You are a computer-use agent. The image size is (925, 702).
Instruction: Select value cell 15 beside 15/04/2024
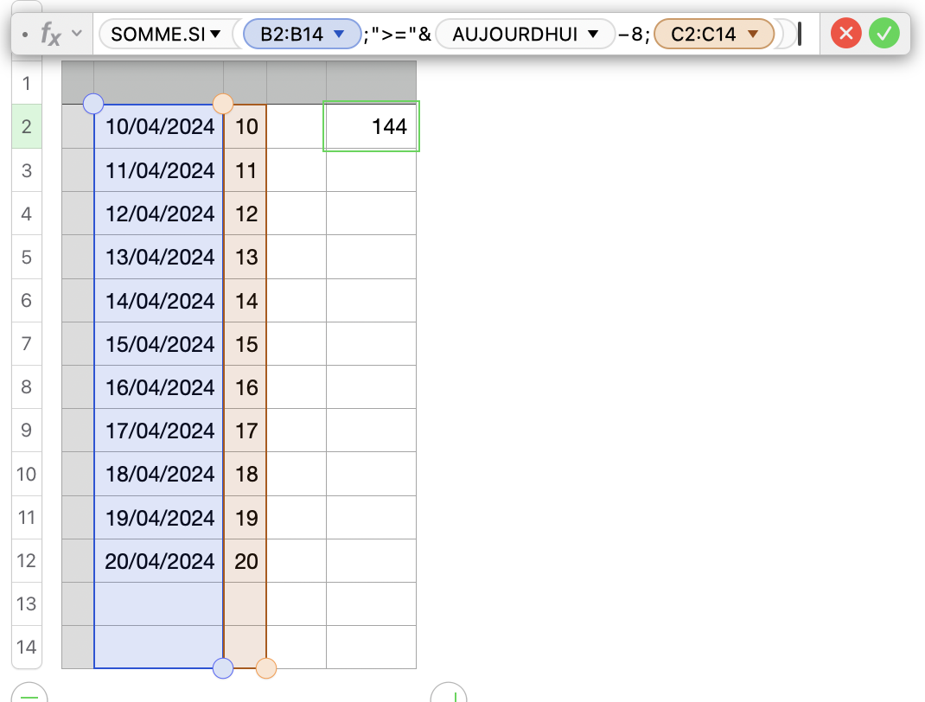pos(246,344)
